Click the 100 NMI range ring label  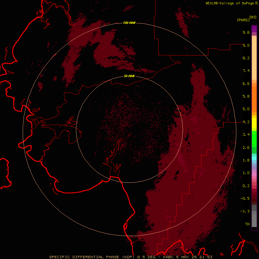129,23
